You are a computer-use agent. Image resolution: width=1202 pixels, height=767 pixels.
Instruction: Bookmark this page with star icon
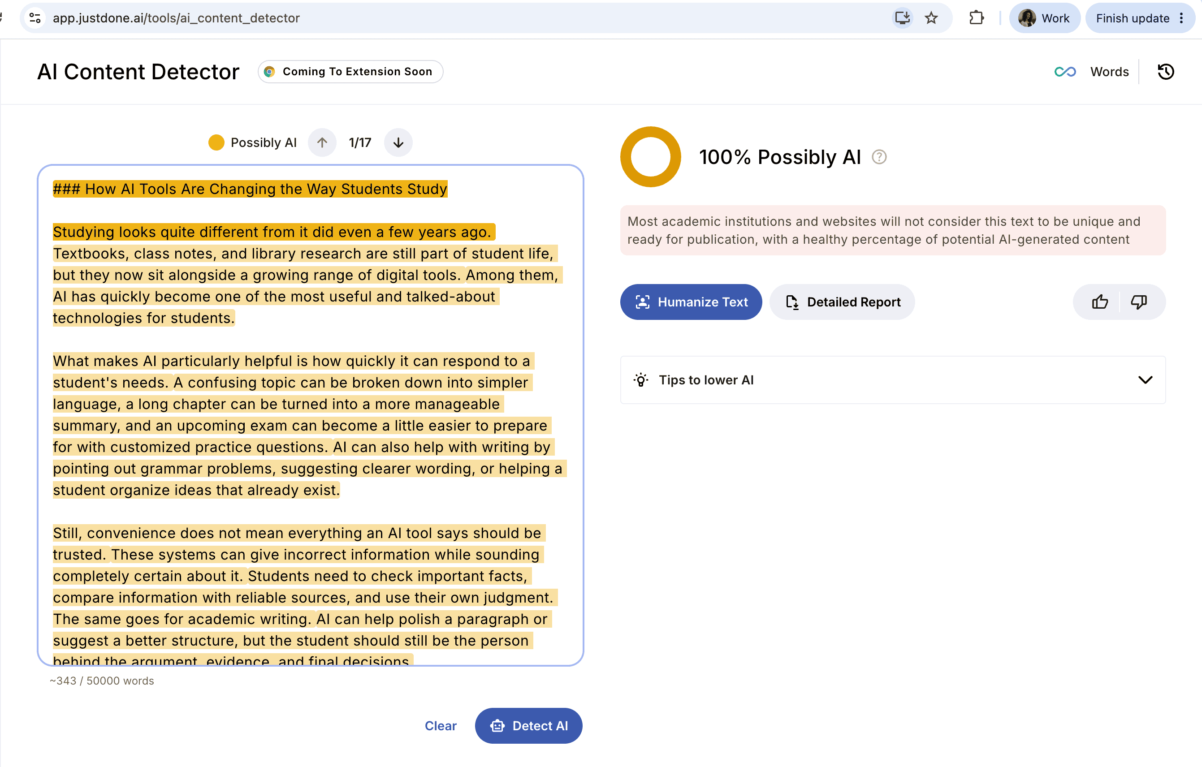tap(931, 18)
